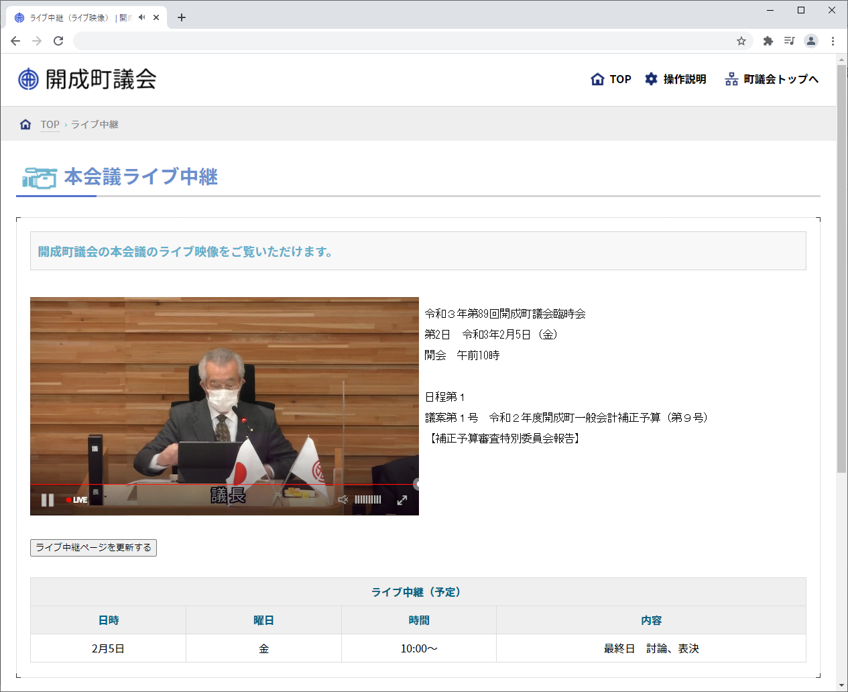Open the TOP home link in header
The image size is (848, 692).
pos(611,79)
